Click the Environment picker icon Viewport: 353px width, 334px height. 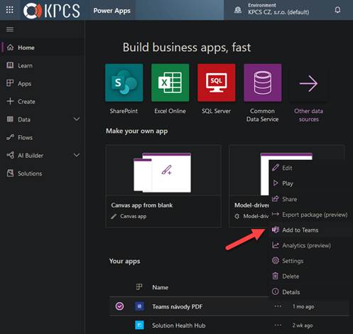point(238,10)
